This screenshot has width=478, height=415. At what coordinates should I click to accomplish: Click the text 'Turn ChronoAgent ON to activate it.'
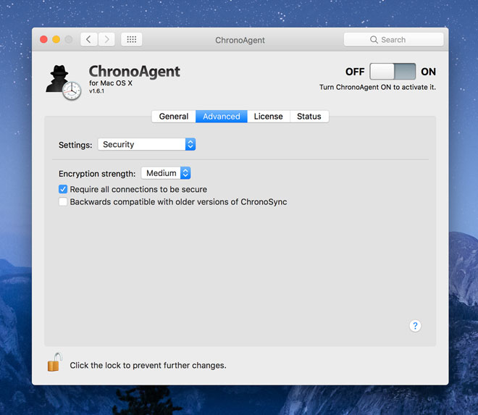[377, 87]
